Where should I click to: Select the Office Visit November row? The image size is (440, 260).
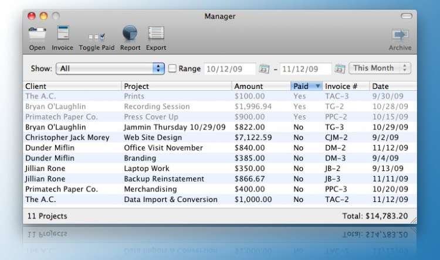220,148
